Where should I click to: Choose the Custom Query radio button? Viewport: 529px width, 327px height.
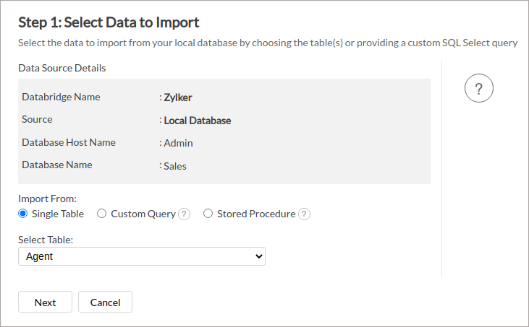point(102,214)
